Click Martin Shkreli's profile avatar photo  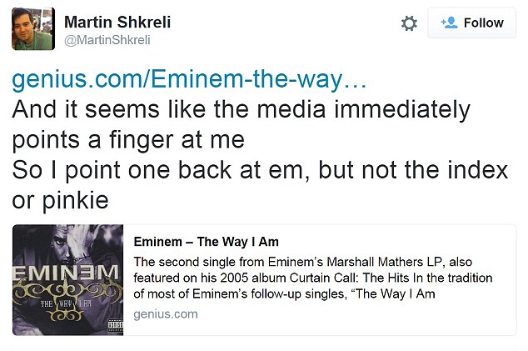tap(33, 29)
